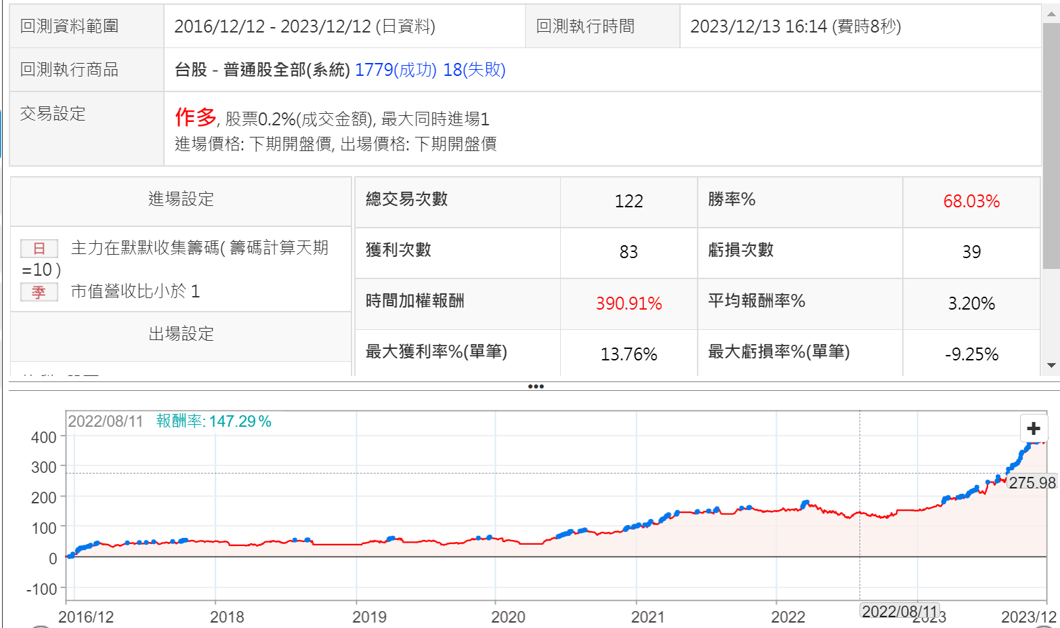This screenshot has height=628, width=1060.
Task: Click the 275.98 value label on chart
Action: tap(1032, 482)
